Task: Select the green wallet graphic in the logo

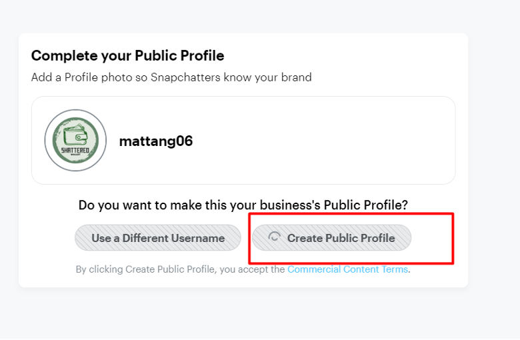Action: [x=75, y=136]
